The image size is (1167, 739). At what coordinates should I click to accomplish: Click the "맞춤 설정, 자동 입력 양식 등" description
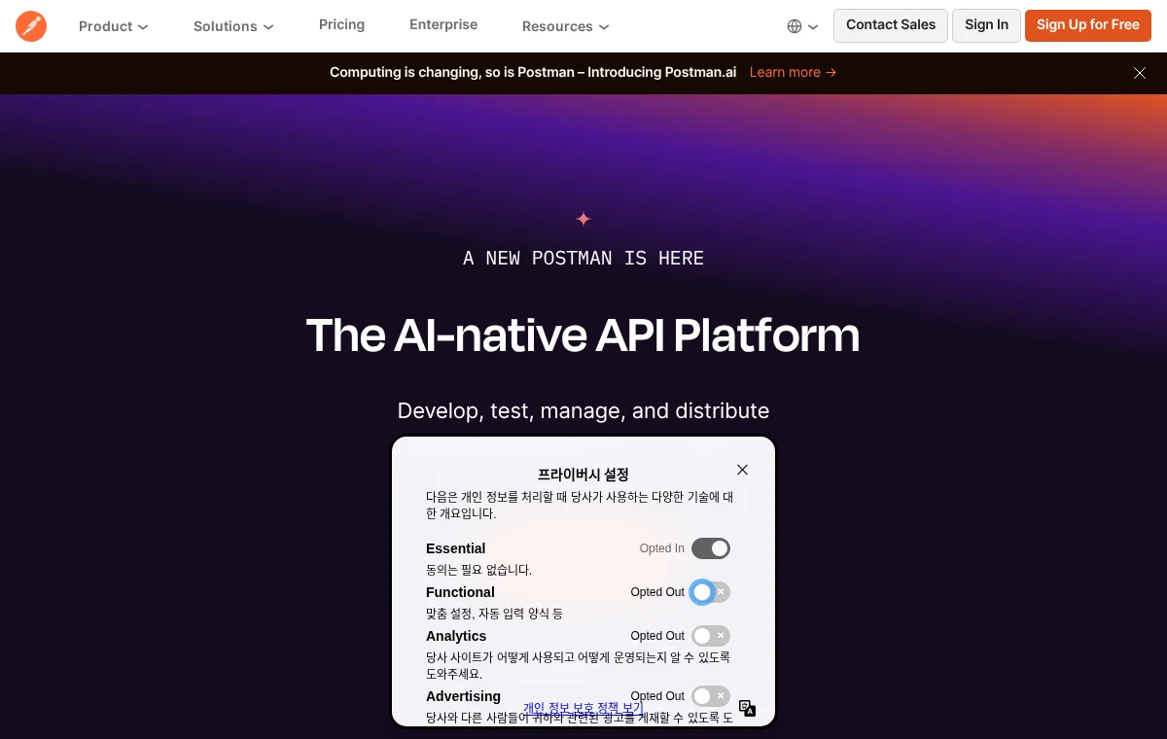494,614
